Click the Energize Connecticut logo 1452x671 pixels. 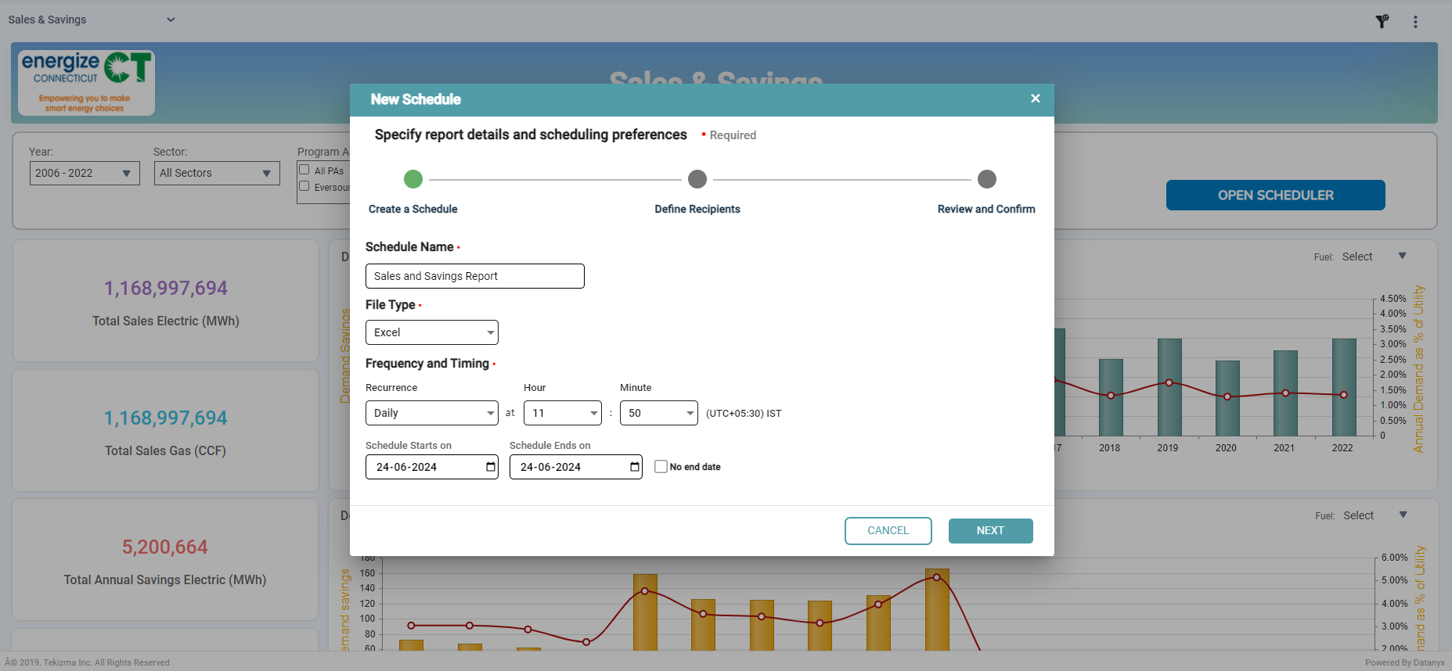[x=86, y=82]
